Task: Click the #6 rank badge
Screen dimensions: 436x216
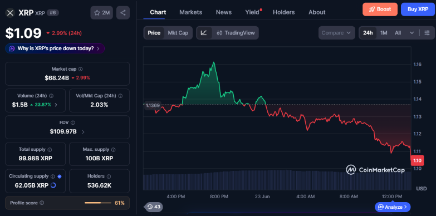Action: 52,12
